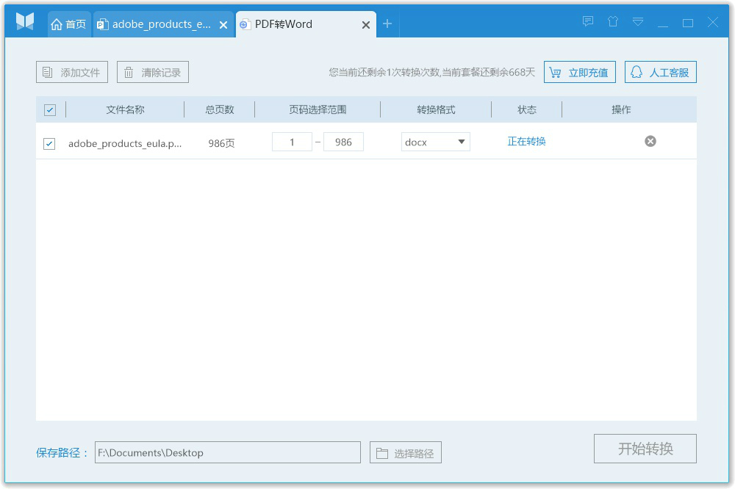735x489 pixels.
Task: Click the app logo in top-left corner
Action: point(24,21)
